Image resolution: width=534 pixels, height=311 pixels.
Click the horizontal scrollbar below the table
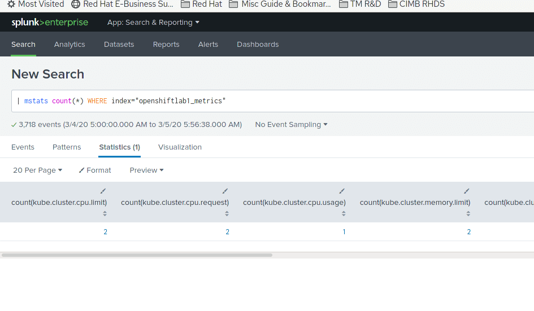137,255
